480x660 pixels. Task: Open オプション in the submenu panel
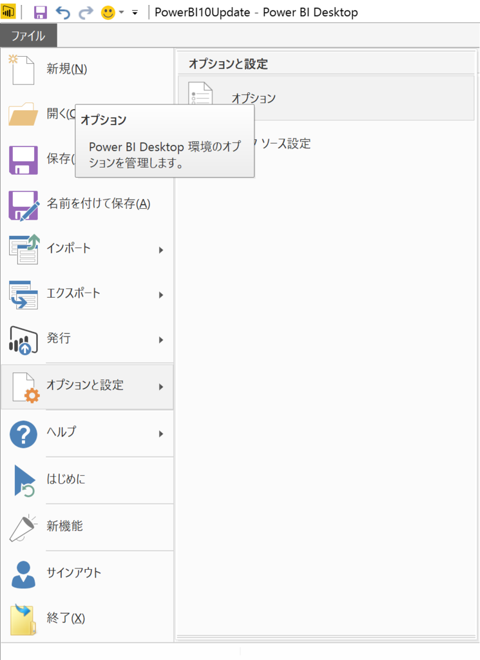click(x=326, y=98)
